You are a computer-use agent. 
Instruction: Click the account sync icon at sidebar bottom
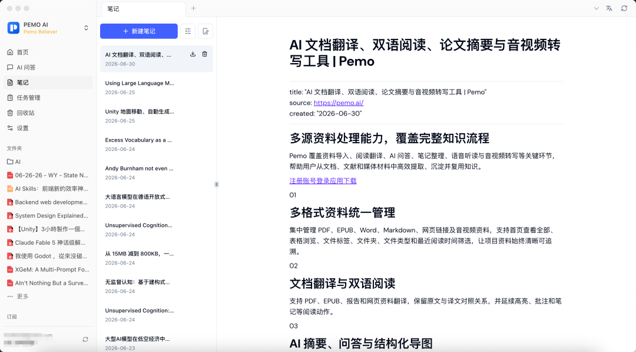click(85, 340)
